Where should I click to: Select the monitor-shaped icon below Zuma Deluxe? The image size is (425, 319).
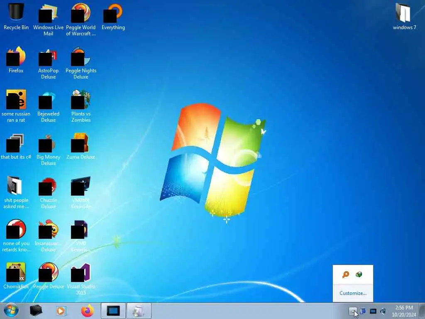pyautogui.click(x=81, y=192)
